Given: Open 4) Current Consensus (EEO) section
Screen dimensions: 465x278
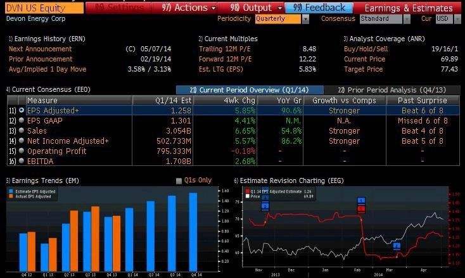Looking at the screenshot, I should [48, 89].
